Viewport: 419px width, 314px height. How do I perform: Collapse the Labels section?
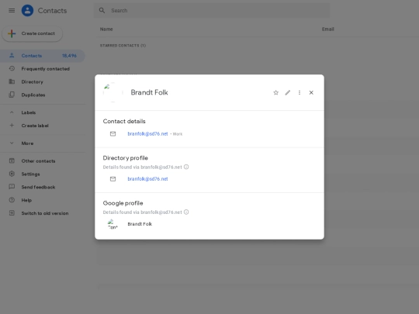(12, 112)
